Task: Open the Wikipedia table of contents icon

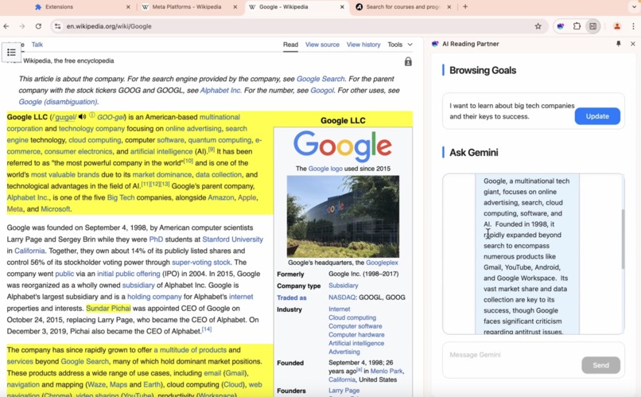Action: (11, 53)
